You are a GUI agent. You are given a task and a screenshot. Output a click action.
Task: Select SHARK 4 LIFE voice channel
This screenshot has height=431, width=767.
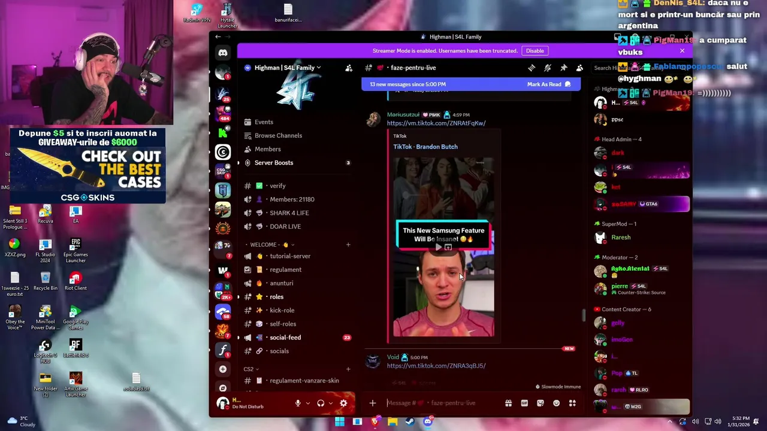click(x=289, y=213)
